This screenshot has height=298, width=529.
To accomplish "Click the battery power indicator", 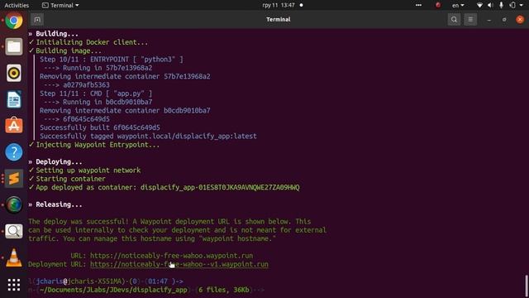I will [x=512, y=5].
